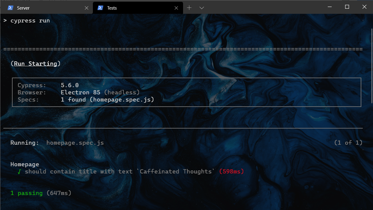
Task: Click the Tests tab's shell icon
Action: [100, 8]
